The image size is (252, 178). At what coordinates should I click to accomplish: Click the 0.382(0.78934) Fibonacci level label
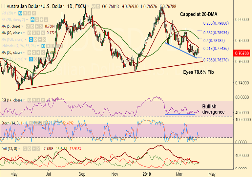coord(216,33)
